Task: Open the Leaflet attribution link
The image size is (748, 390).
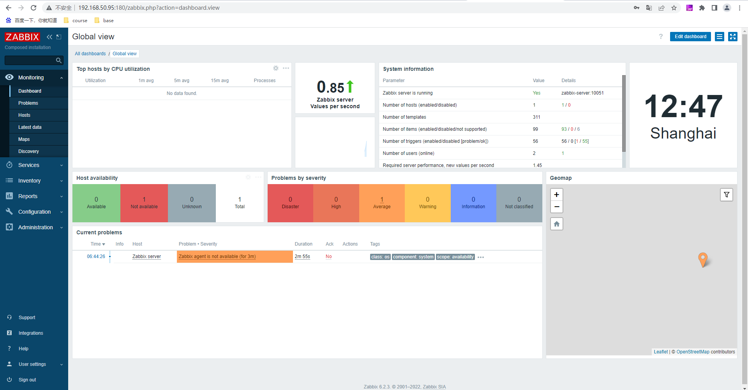Action: pyautogui.click(x=661, y=352)
